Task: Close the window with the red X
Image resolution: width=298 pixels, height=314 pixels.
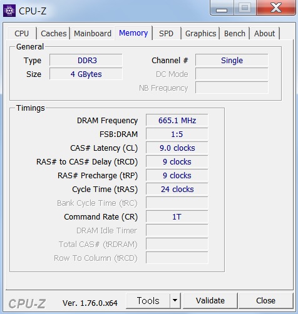Action: point(276,8)
